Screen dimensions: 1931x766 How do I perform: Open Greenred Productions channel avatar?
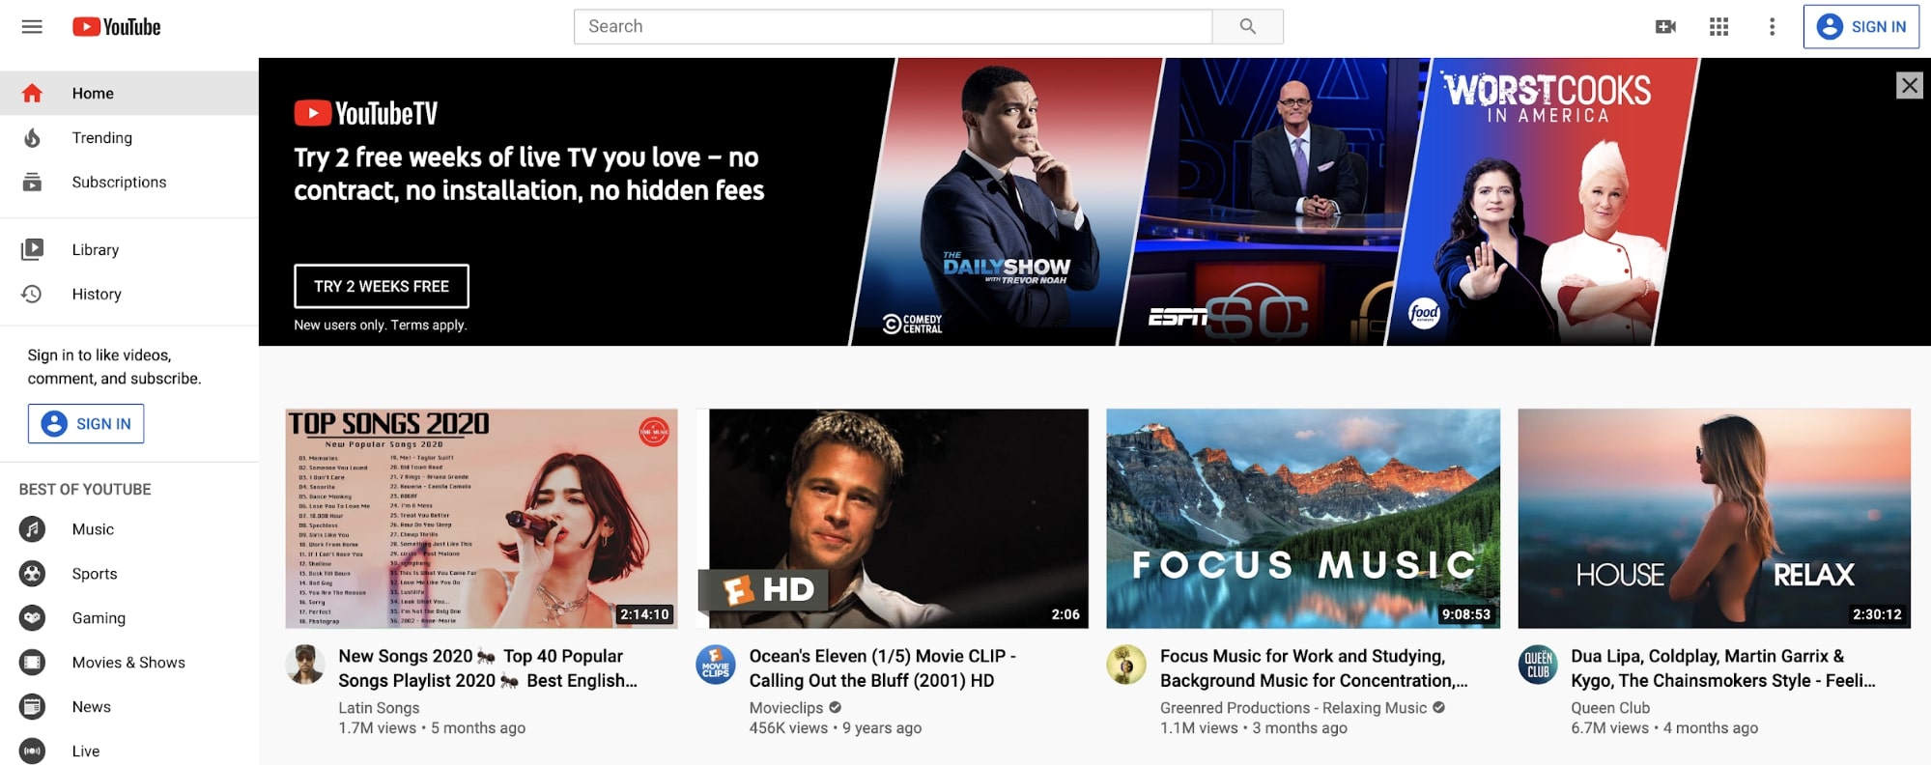[x=1126, y=665]
